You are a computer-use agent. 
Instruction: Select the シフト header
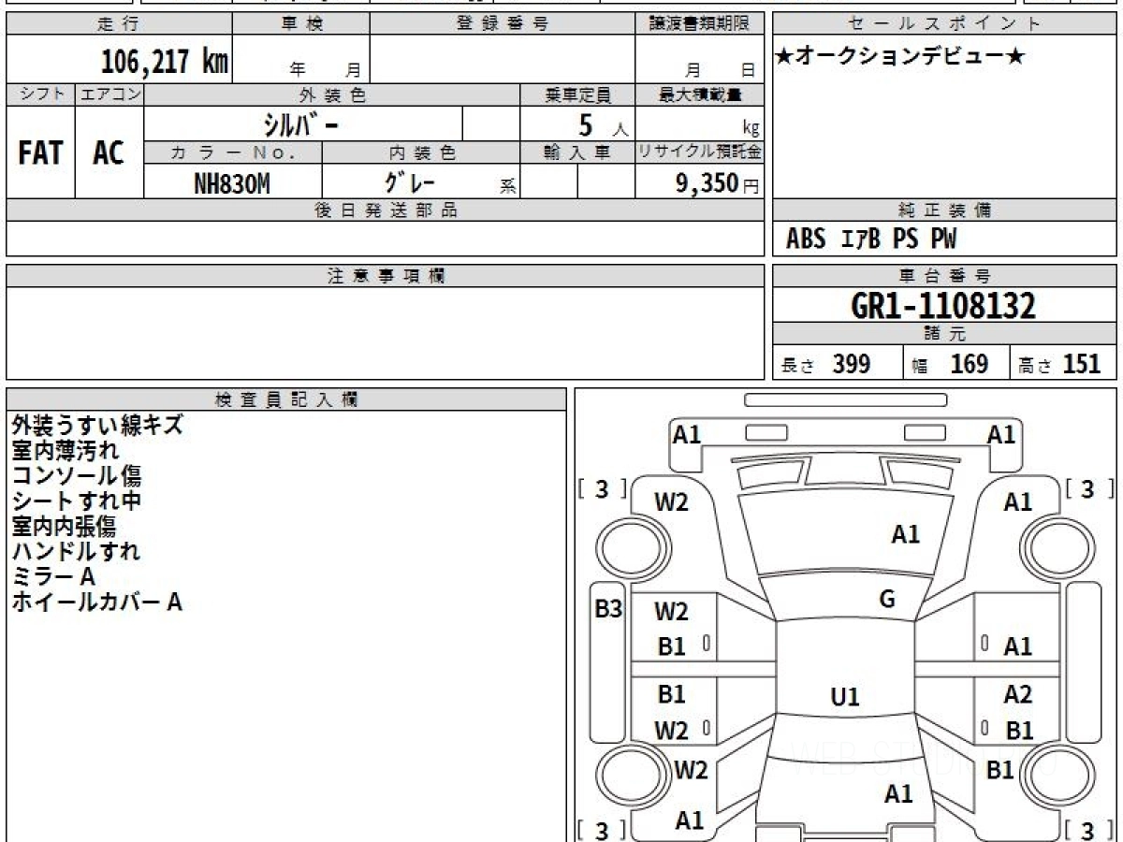click(40, 94)
